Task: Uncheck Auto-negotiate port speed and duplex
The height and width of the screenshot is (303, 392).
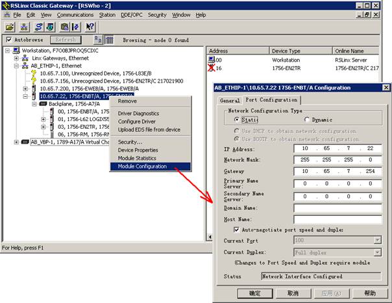Action: click(237, 230)
